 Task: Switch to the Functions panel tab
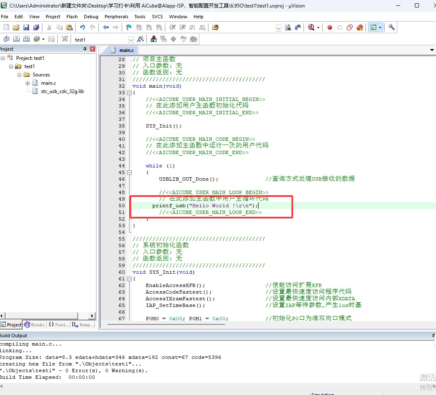tap(59, 325)
